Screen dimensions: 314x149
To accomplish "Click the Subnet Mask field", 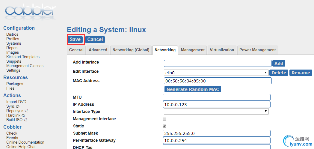I will [x=217, y=133].
